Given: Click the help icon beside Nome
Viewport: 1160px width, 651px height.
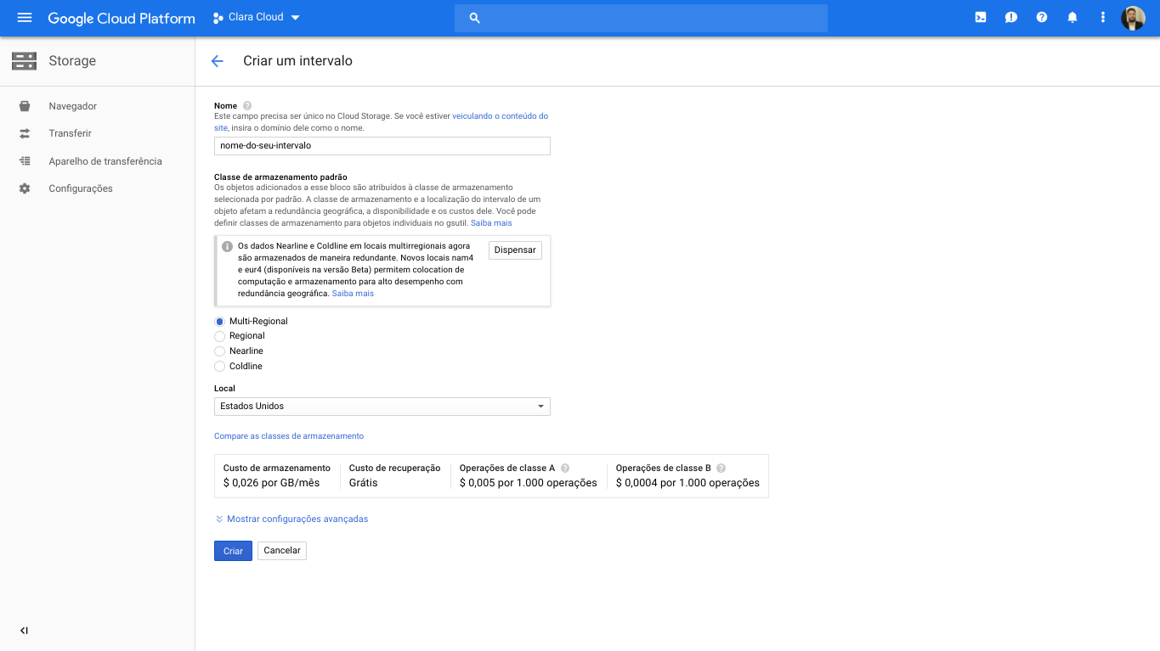Looking at the screenshot, I should [247, 106].
